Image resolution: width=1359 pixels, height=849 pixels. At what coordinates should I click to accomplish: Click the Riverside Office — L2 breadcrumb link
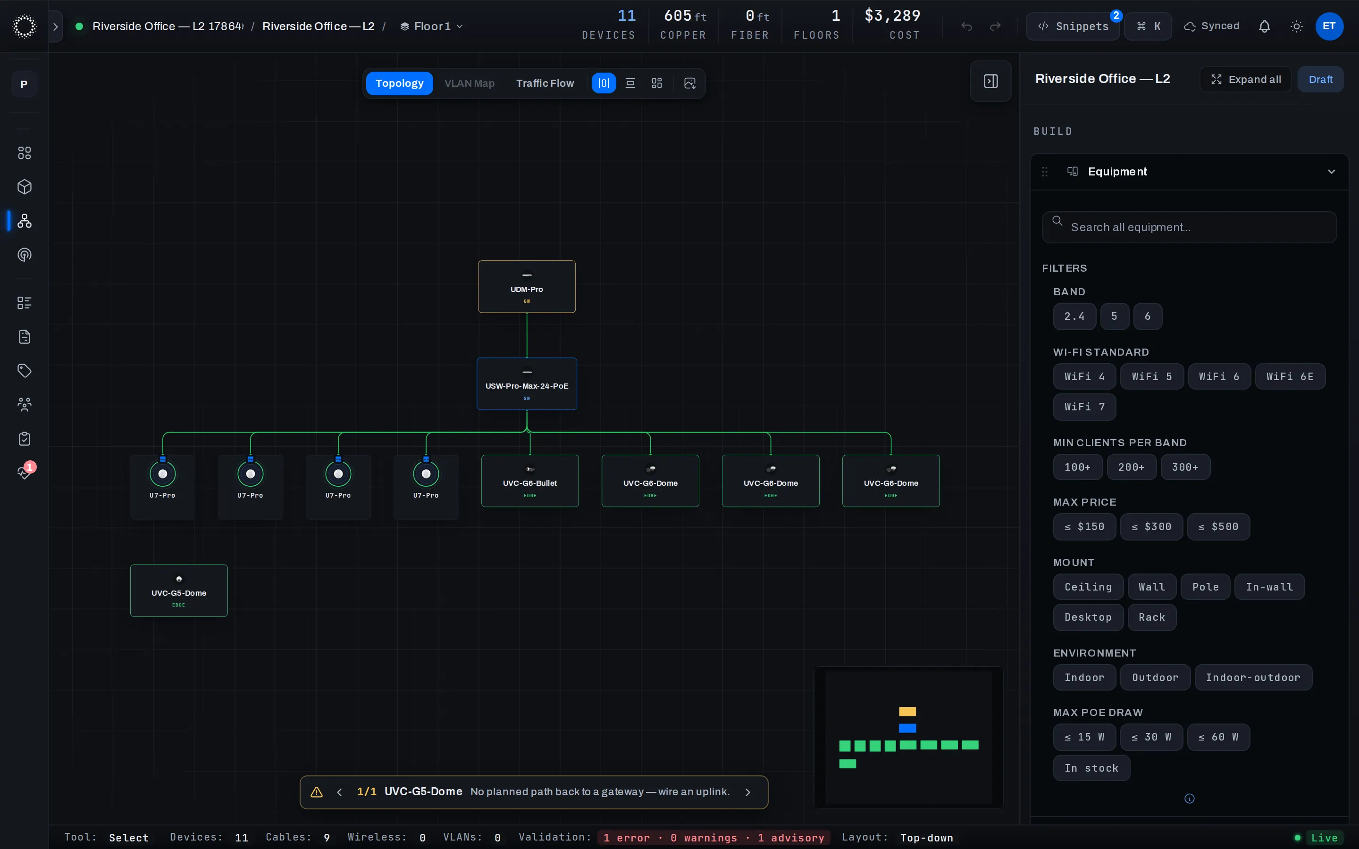coord(319,26)
